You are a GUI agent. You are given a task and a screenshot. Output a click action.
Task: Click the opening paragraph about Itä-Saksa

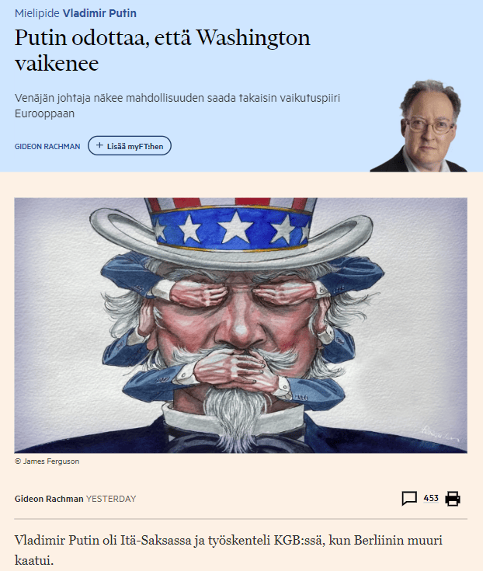(228, 550)
